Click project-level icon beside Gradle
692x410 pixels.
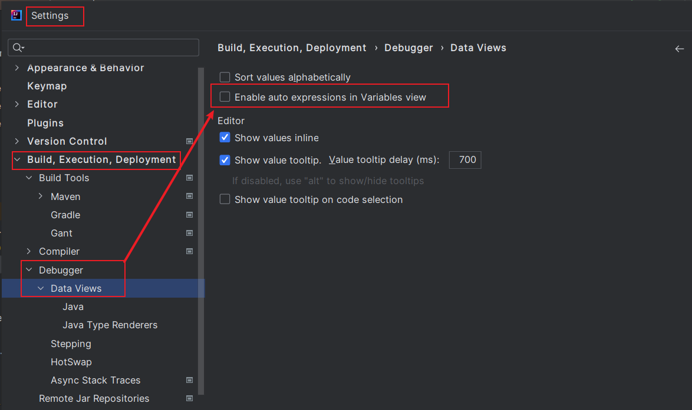(190, 215)
